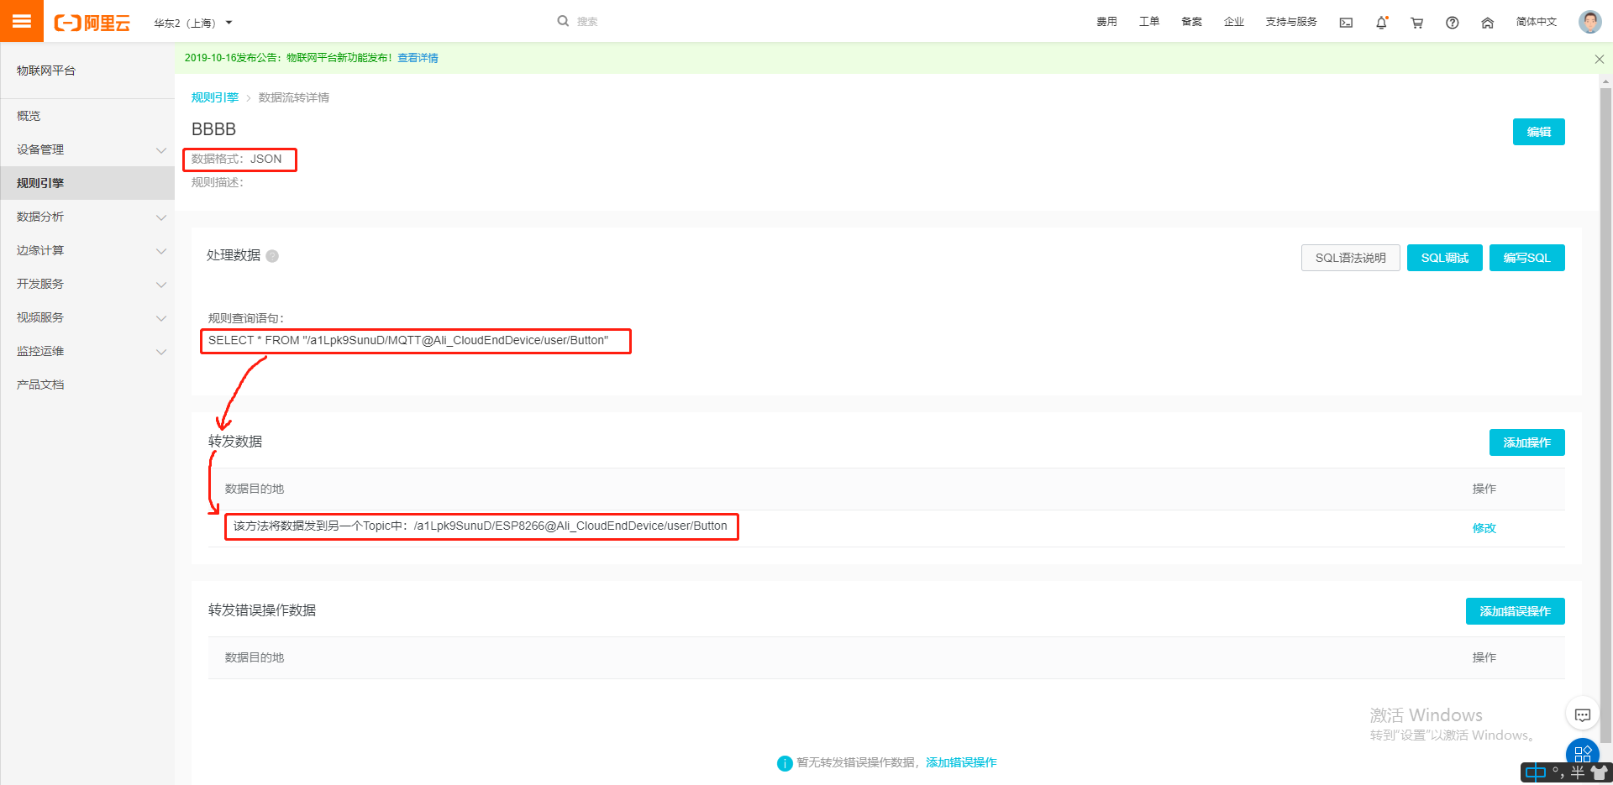Click the SELECT * FROM query text

tap(408, 340)
